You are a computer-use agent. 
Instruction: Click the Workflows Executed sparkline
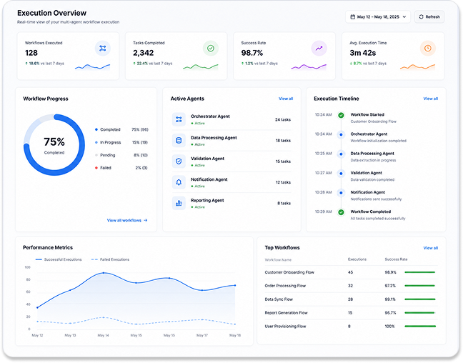[92, 67]
